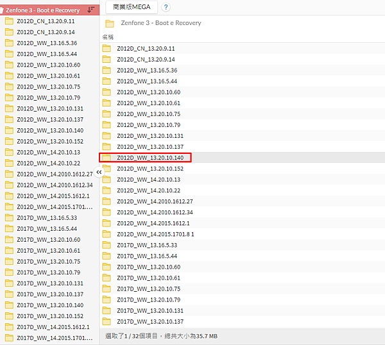Click folder icon of Z012D_WW_13.20.10.61 in main list
Screen dimensions: 385x345
click(x=107, y=103)
